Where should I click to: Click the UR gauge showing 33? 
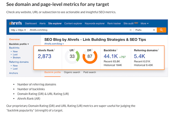[72, 56]
